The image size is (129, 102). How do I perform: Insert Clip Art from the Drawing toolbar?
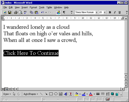71,94
